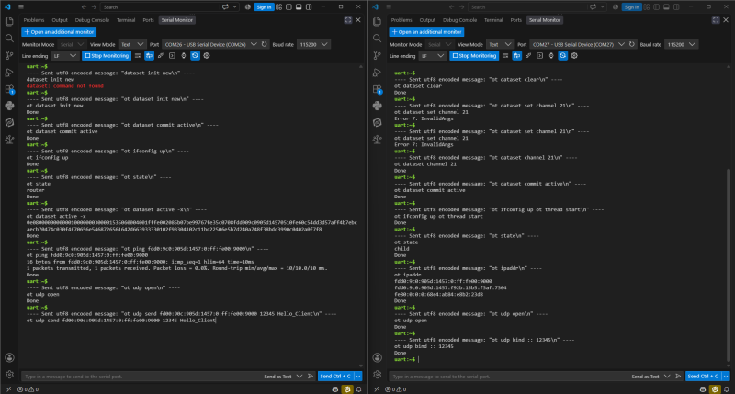The image size is (735, 394).
Task: Open Source Control in left window activity bar
Action: click(x=9, y=55)
